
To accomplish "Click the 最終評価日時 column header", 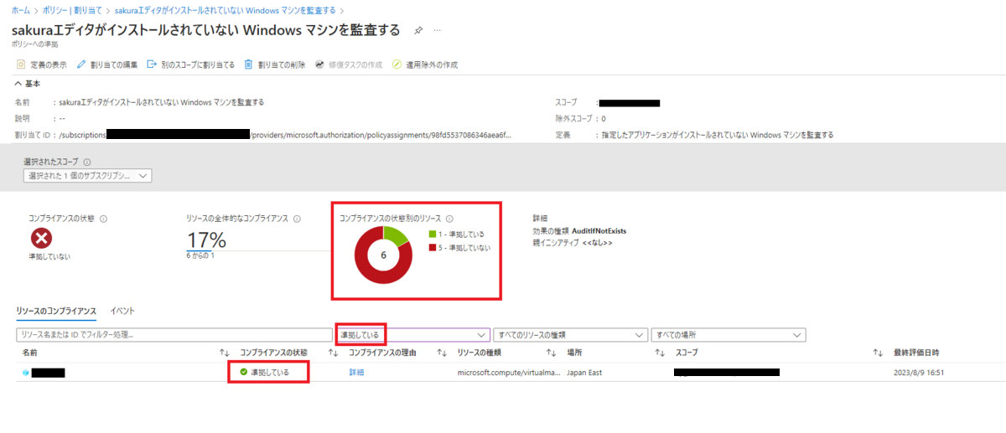I will tap(916, 353).
